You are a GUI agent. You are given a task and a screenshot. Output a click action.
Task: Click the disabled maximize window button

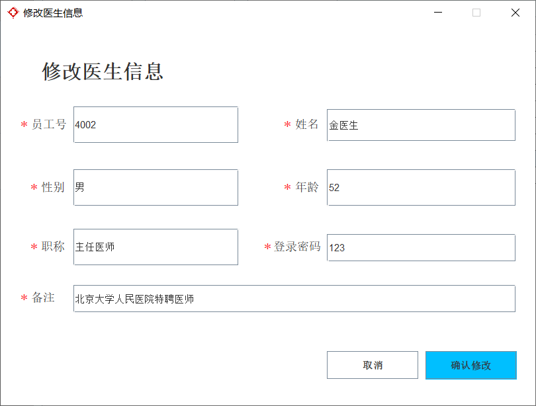pos(476,13)
